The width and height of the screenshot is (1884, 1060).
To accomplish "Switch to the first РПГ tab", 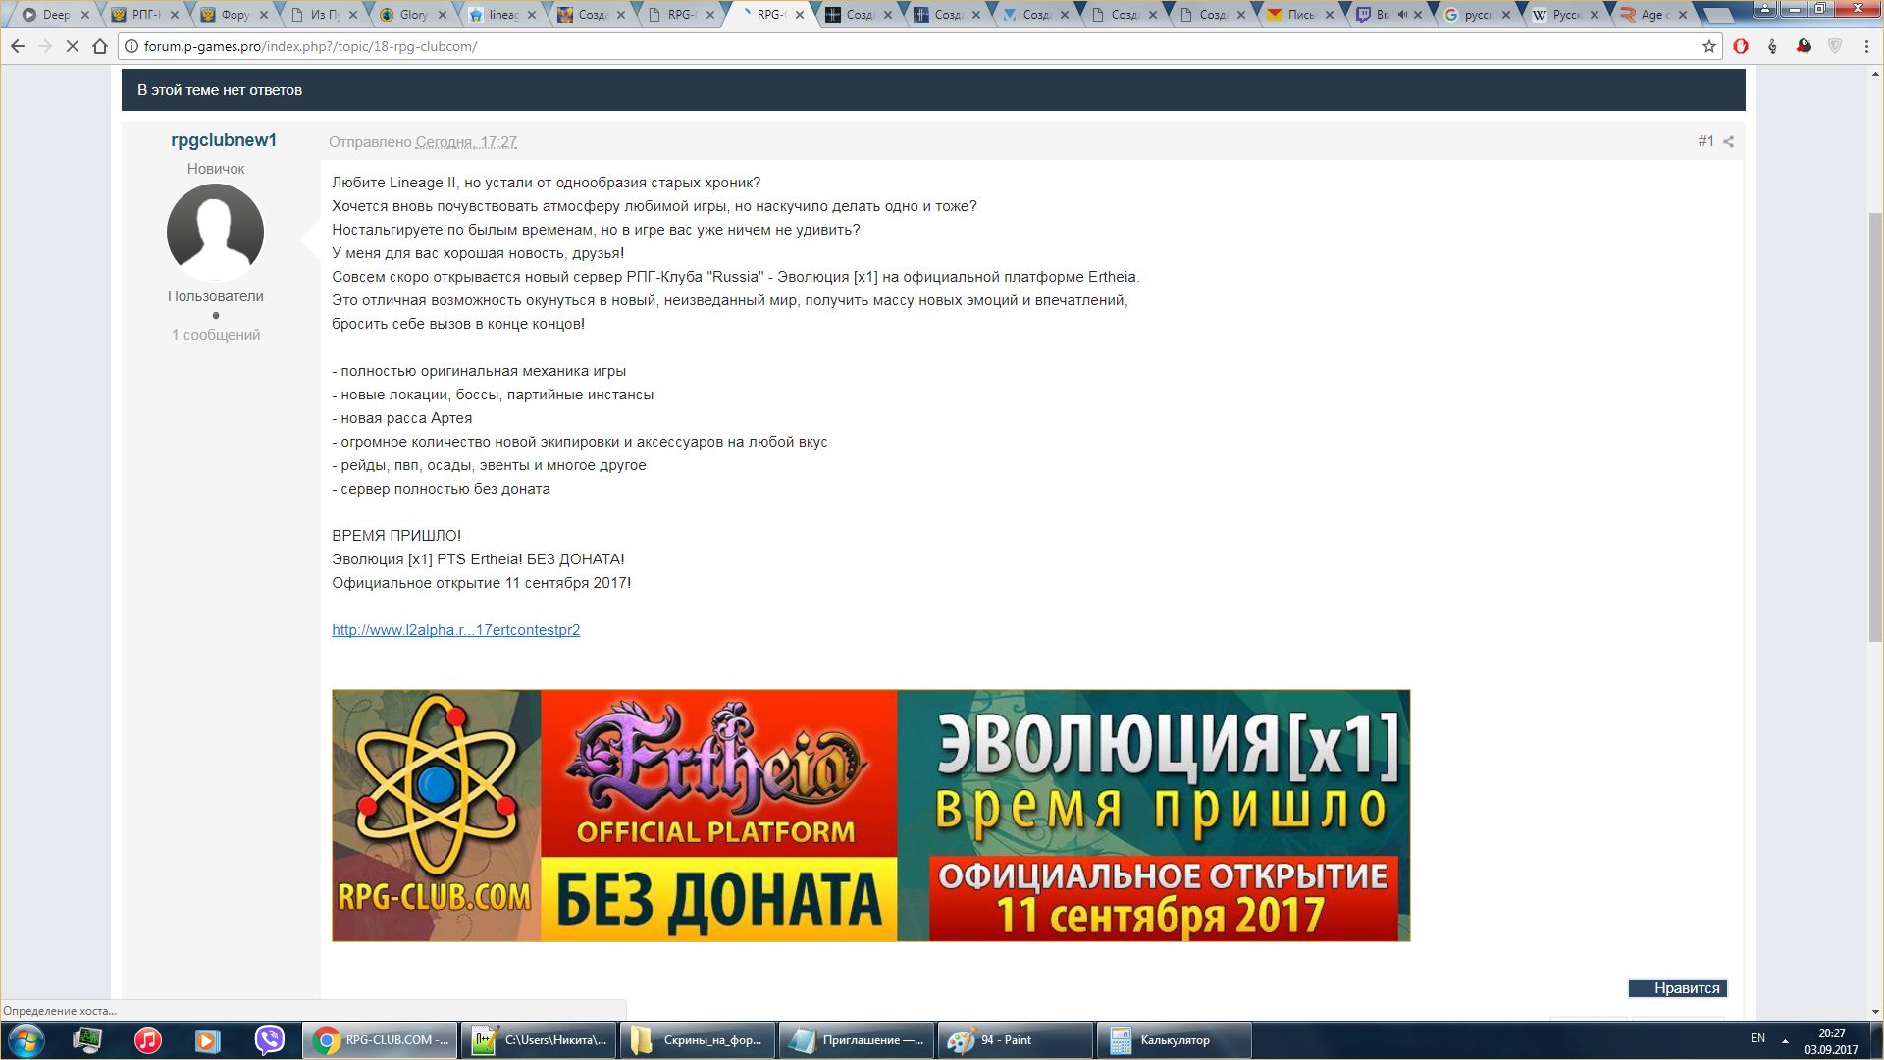I will [144, 15].
